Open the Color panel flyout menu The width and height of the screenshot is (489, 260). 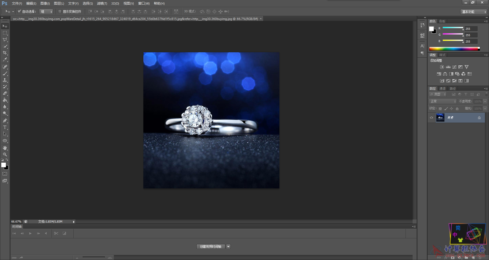[486, 21]
